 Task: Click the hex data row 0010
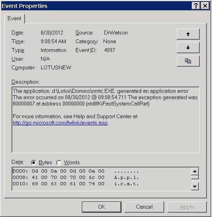(76, 184)
